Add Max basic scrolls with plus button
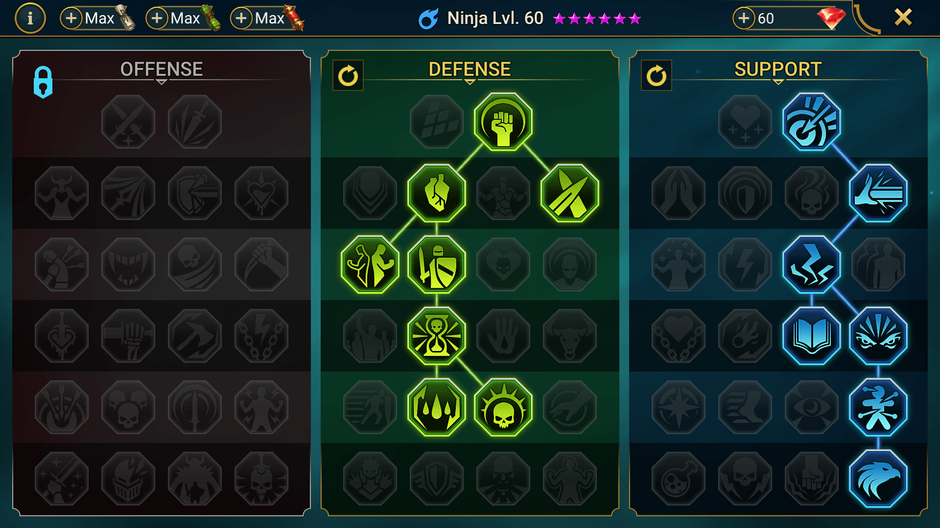Image resolution: width=940 pixels, height=528 pixels. 71,19
